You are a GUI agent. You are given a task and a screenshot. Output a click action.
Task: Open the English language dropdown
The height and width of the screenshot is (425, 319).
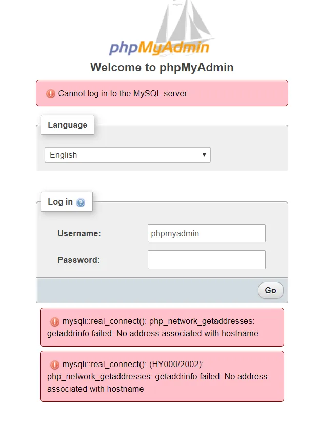pos(127,155)
